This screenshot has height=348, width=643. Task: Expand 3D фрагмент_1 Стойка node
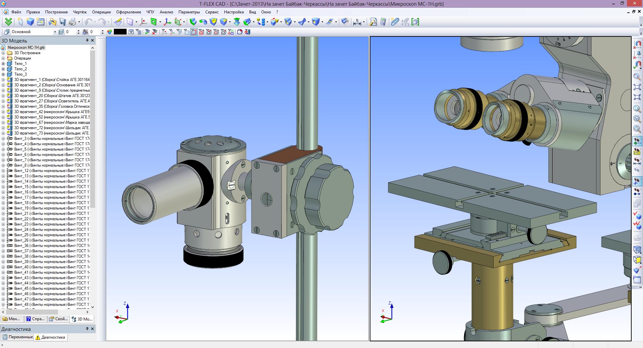pyautogui.click(x=3, y=80)
